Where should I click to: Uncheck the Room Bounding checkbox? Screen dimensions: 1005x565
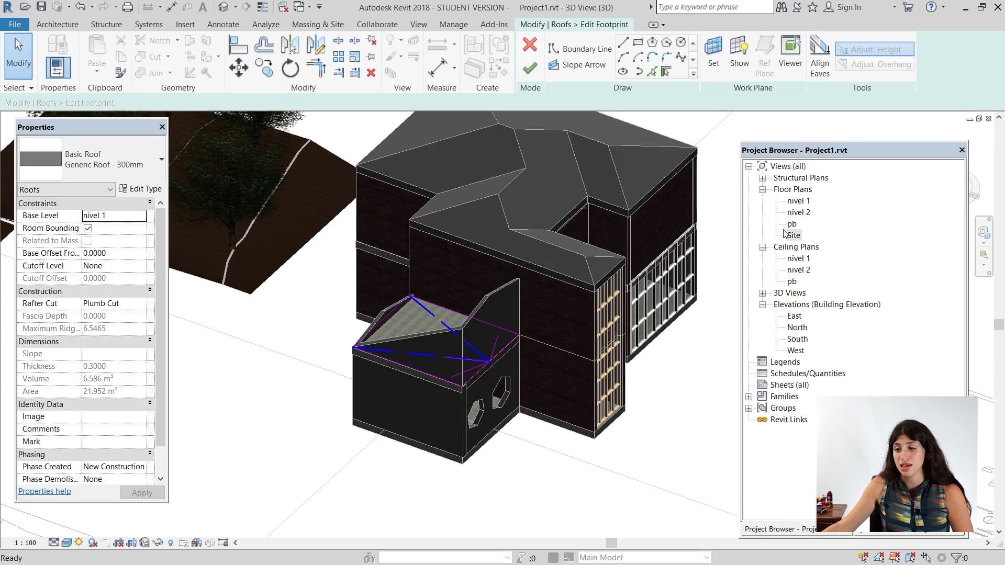(88, 228)
